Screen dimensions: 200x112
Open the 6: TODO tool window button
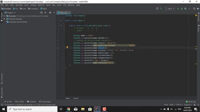point(19,102)
